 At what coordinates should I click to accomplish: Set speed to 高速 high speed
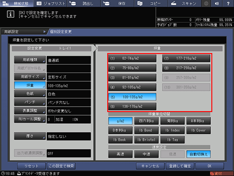click(120, 154)
